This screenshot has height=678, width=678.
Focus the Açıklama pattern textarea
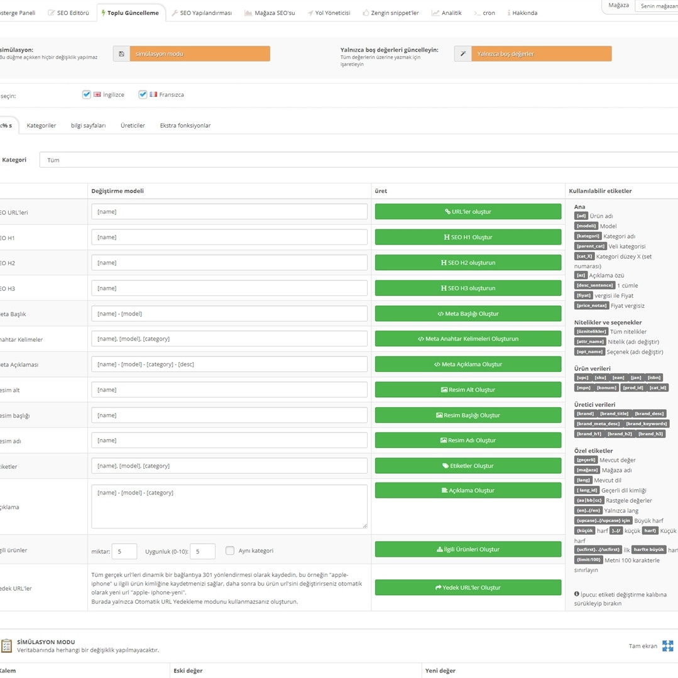[229, 506]
